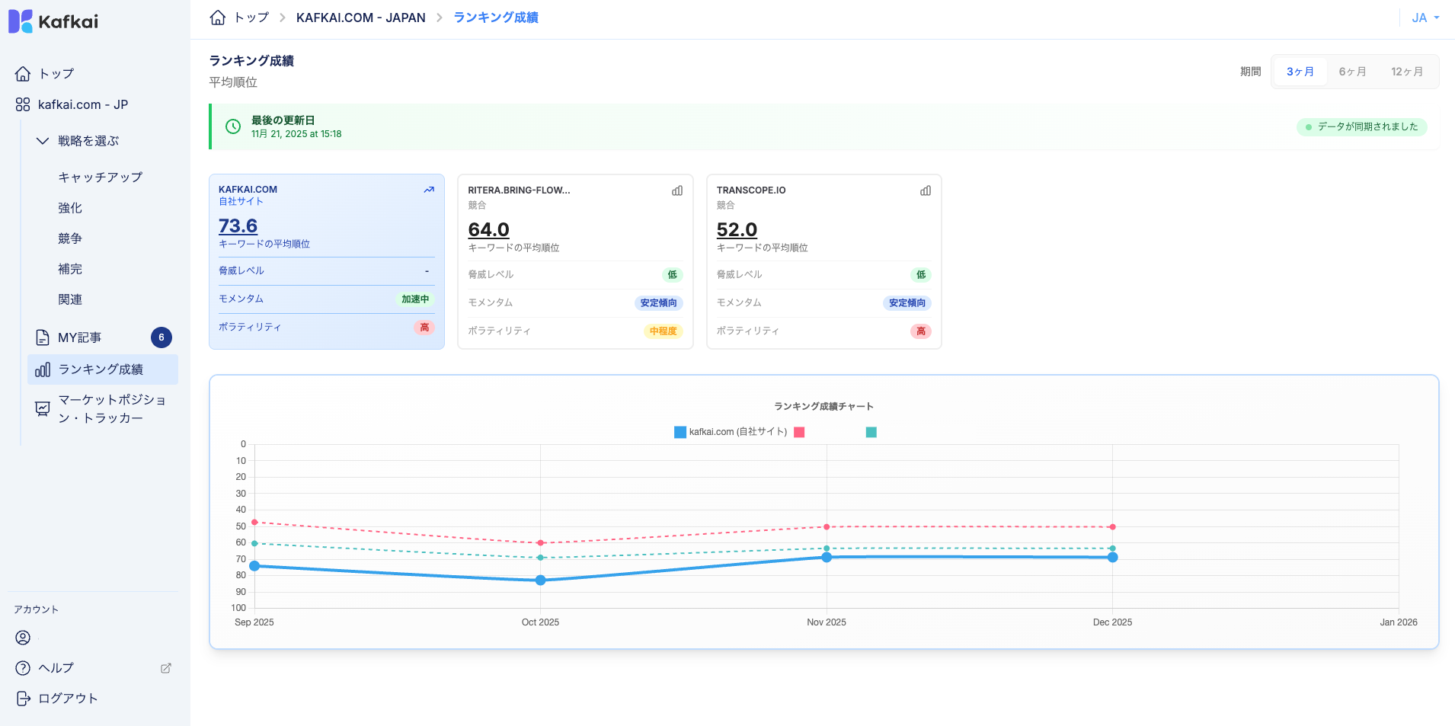The image size is (1455, 726).
Task: Click the kafkai.com Nov 2025 data point
Action: point(827,558)
